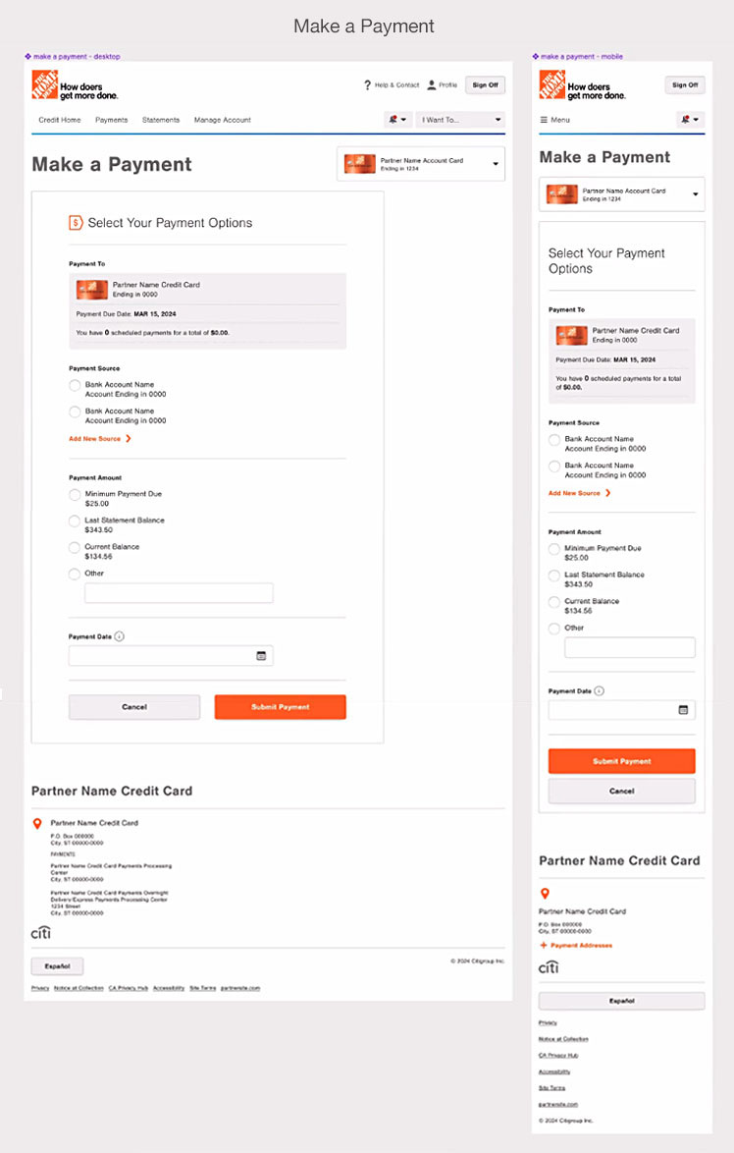Click the Home Depot logo in desktop header
This screenshot has height=1153, width=734.
(44, 84)
